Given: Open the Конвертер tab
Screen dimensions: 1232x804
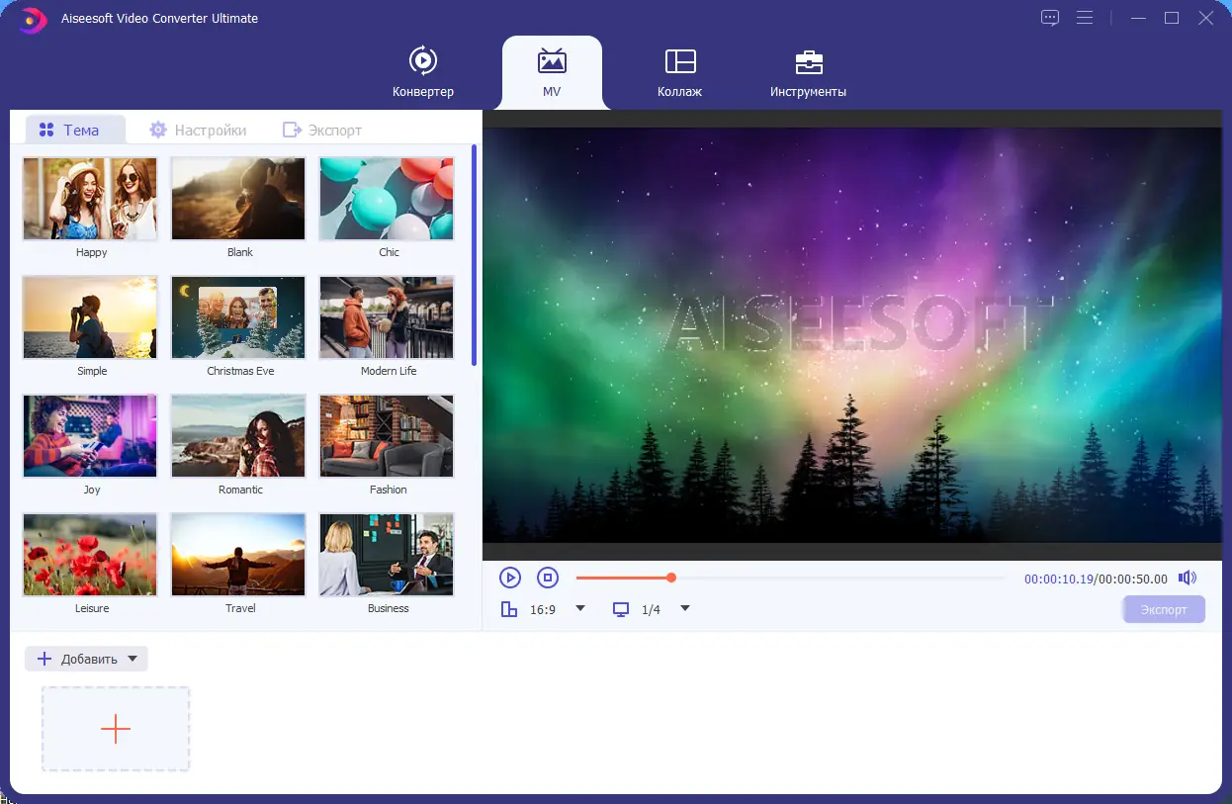Looking at the screenshot, I should (x=423, y=71).
